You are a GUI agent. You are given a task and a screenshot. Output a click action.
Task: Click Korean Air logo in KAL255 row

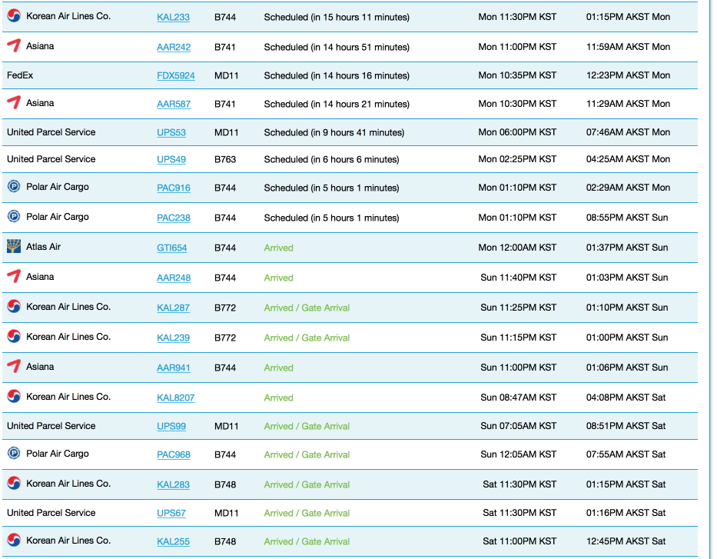pos(14,541)
